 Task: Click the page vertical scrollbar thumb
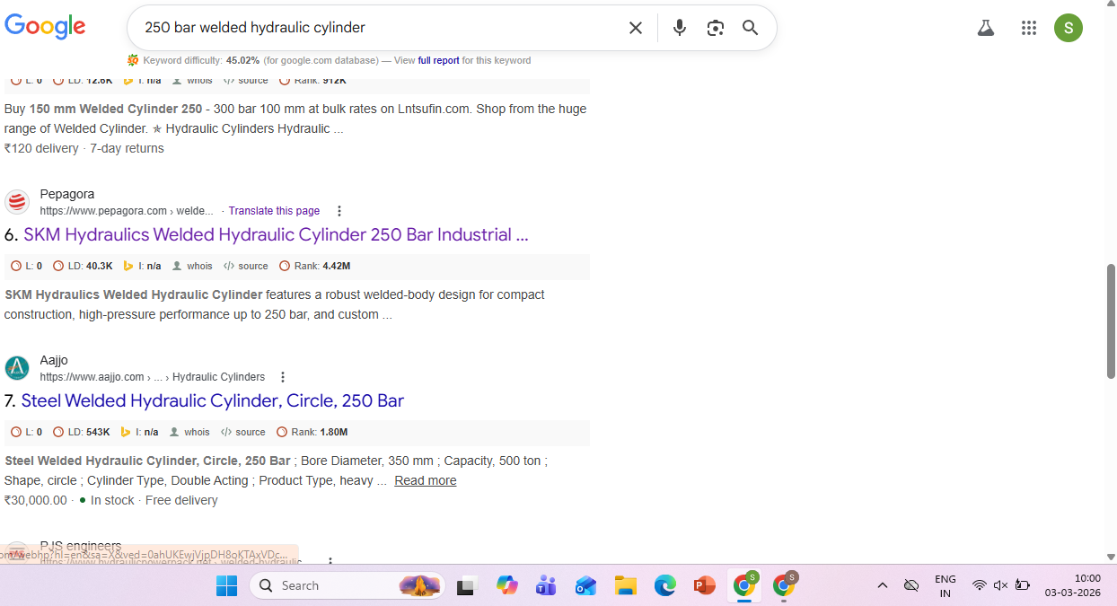pos(1111,321)
